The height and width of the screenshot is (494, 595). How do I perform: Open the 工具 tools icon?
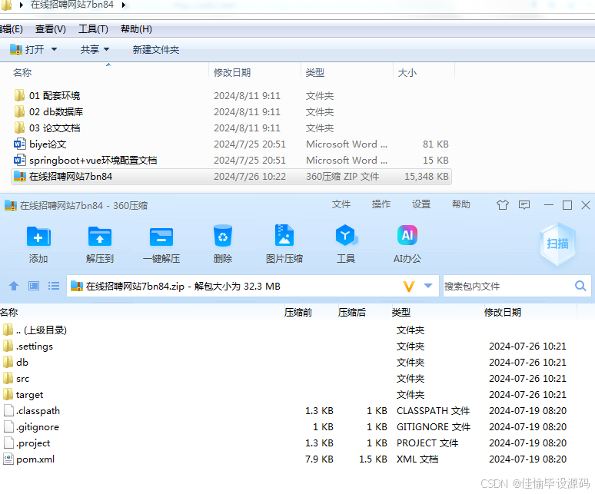[x=346, y=235]
